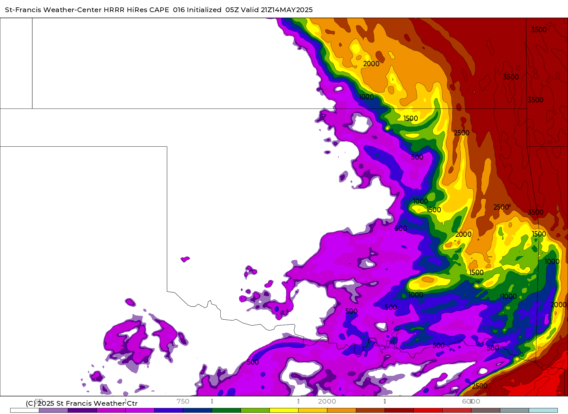The width and height of the screenshot is (568, 414).
Task: Select the dark green legend swatch
Action: point(226,410)
